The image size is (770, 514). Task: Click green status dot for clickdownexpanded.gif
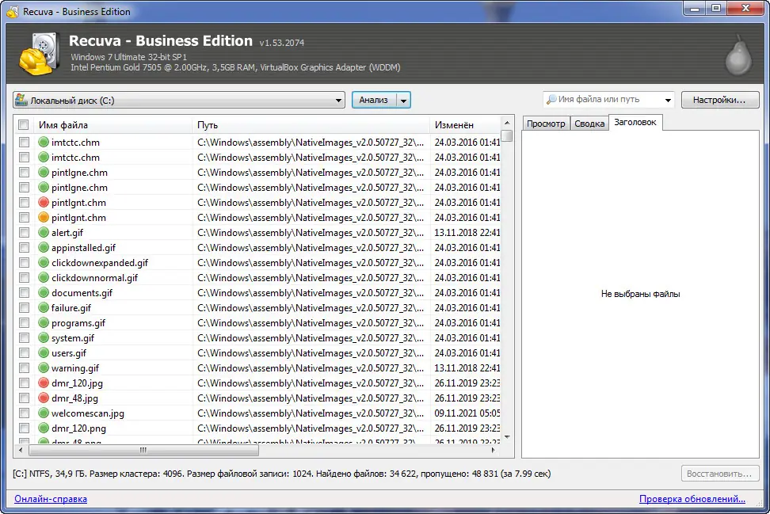(44, 262)
